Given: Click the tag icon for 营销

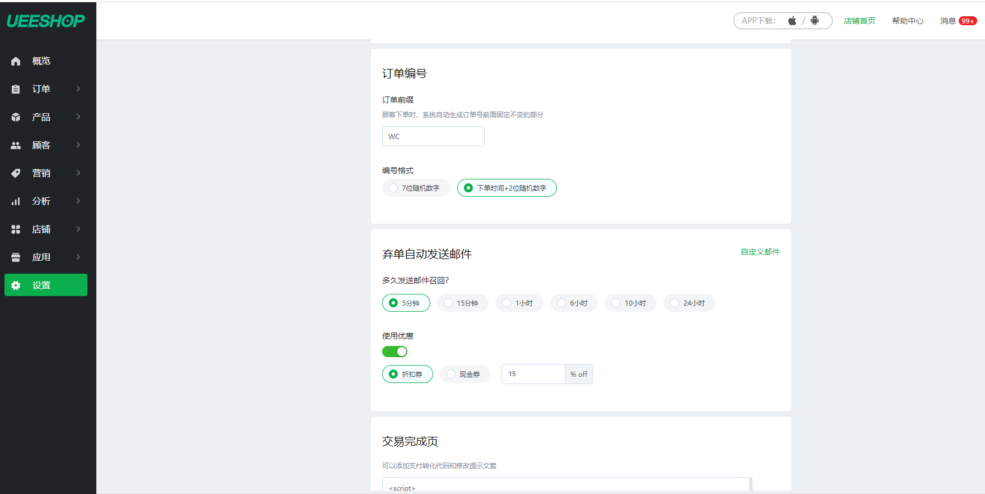Looking at the screenshot, I should pyautogui.click(x=16, y=173).
